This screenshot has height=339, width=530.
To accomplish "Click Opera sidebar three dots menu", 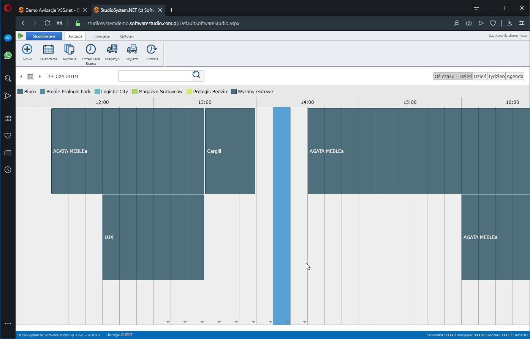I will [x=8, y=323].
